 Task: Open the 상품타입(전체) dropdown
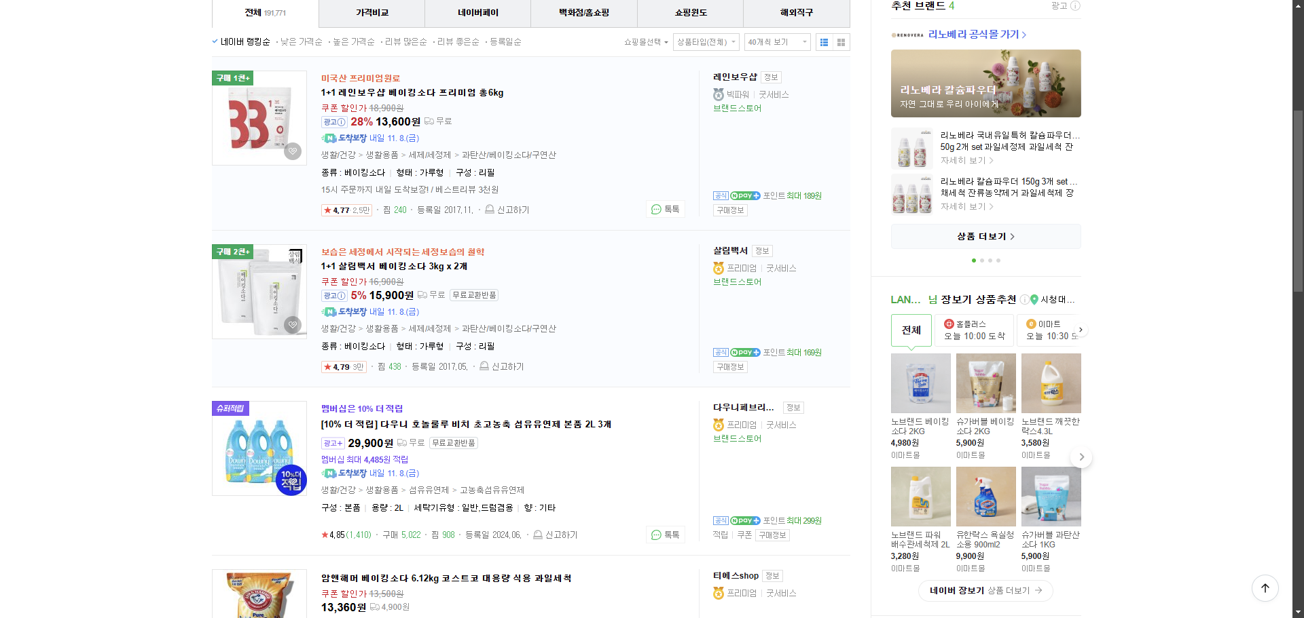(x=705, y=41)
